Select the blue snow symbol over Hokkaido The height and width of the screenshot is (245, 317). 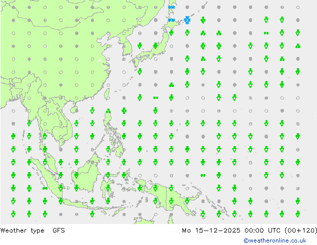pos(171,20)
